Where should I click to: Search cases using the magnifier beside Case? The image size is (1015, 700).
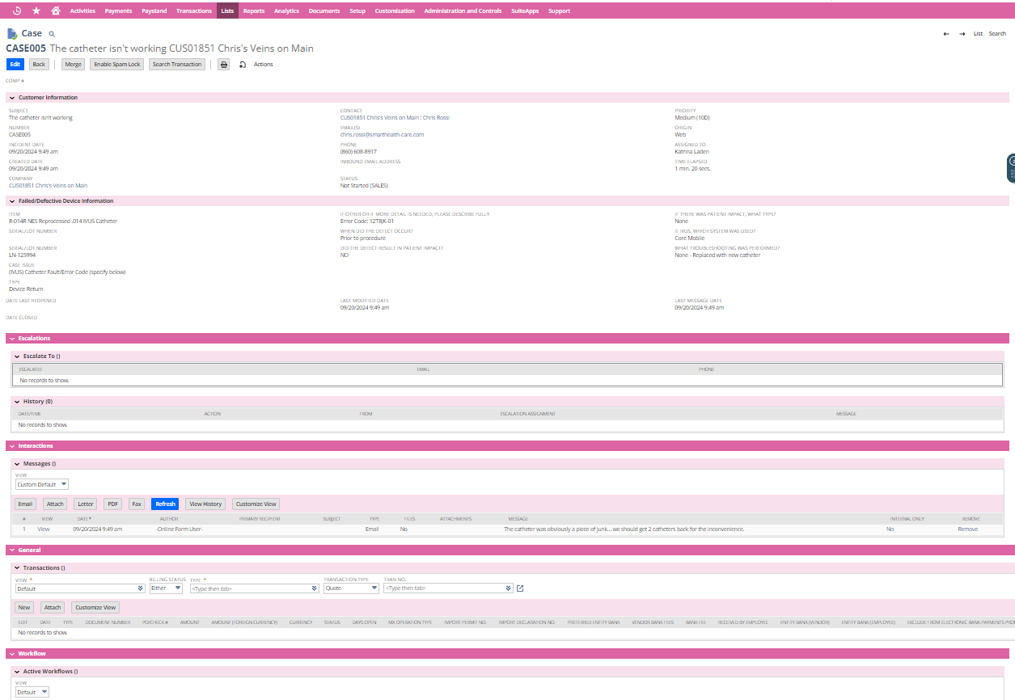51,33
